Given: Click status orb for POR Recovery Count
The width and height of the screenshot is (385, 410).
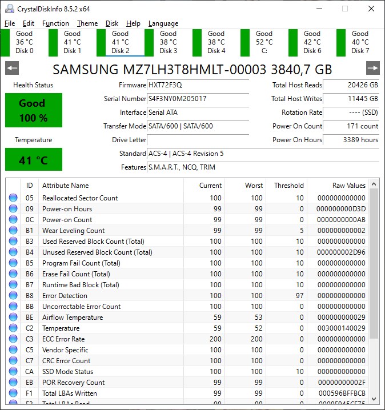Looking at the screenshot, I should click(x=13, y=382).
